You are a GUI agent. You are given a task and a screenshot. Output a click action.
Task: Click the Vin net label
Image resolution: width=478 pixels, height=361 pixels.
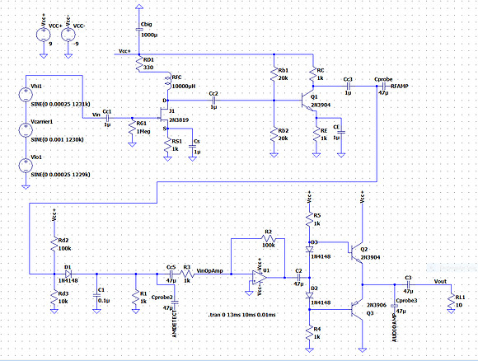click(96, 115)
